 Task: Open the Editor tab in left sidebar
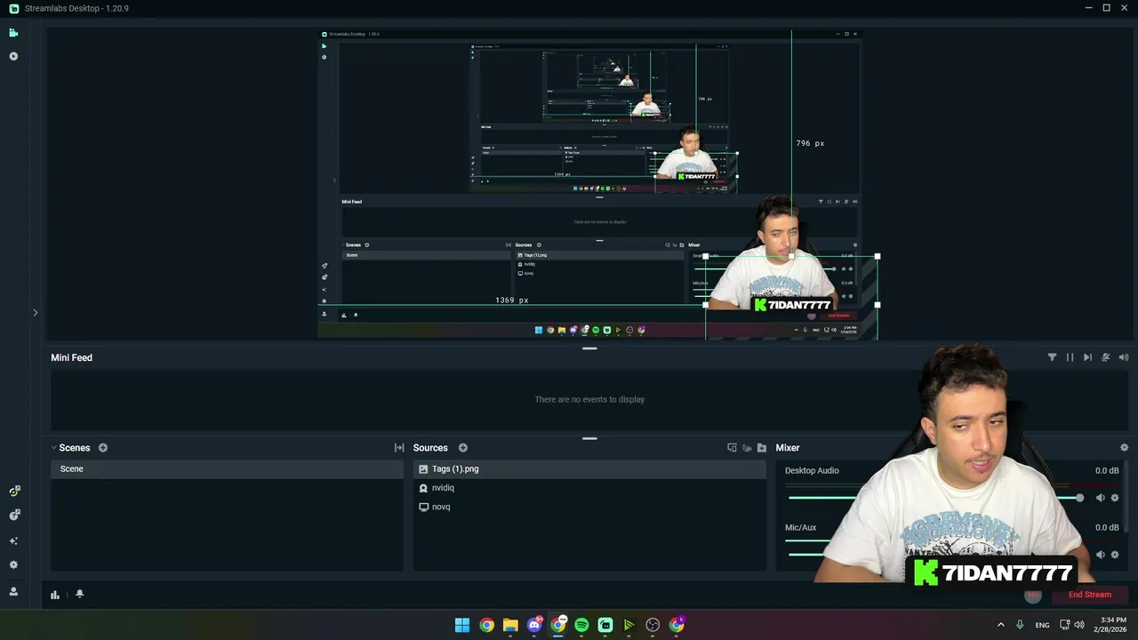click(13, 33)
